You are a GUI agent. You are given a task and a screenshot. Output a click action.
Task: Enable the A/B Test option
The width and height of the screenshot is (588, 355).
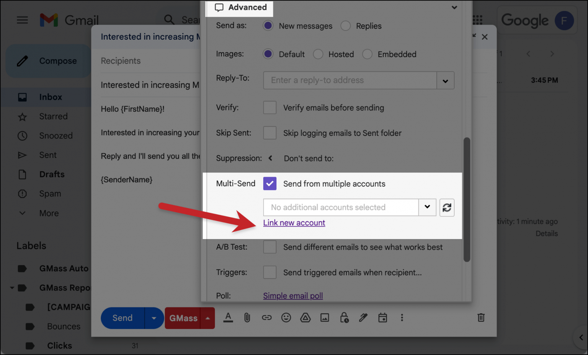(270, 247)
